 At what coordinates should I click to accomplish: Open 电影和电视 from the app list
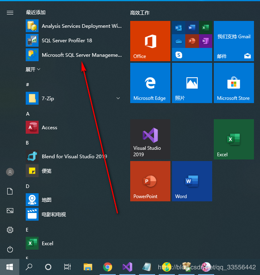(x=74, y=214)
